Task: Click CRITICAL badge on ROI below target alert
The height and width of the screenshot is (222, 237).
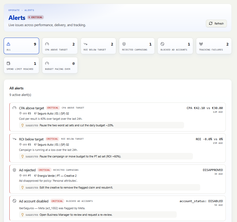Action: (52, 139)
